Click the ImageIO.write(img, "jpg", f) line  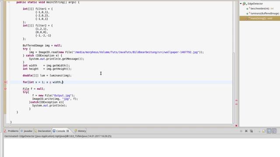coord(55,99)
